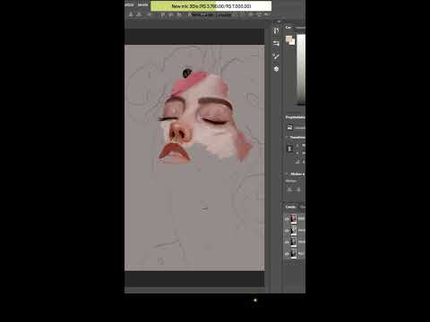The height and width of the screenshot is (322, 430).
Task: Click the pixel layer icon in Propriedades
Action: point(289,128)
